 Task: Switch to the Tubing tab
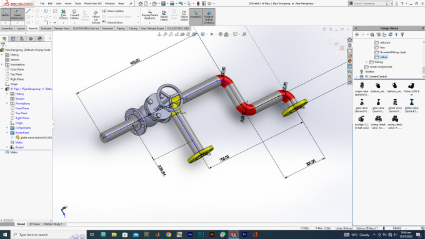tap(132, 29)
